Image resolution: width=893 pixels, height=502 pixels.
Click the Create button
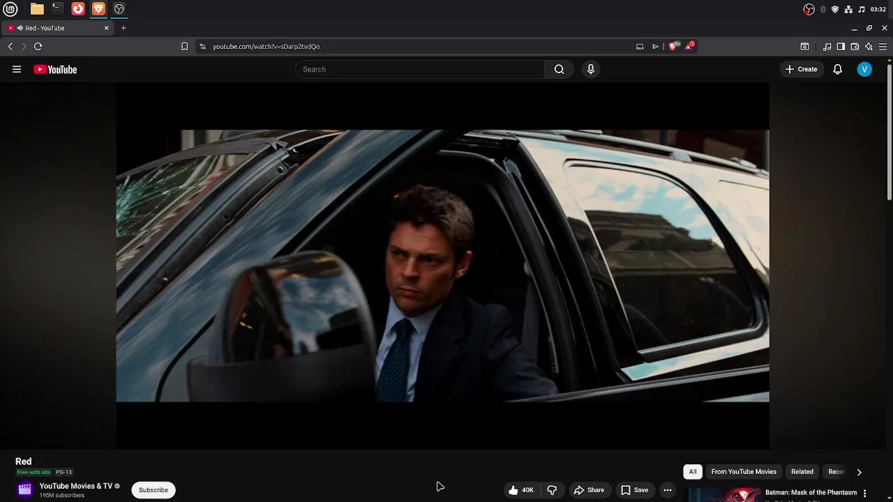click(801, 69)
